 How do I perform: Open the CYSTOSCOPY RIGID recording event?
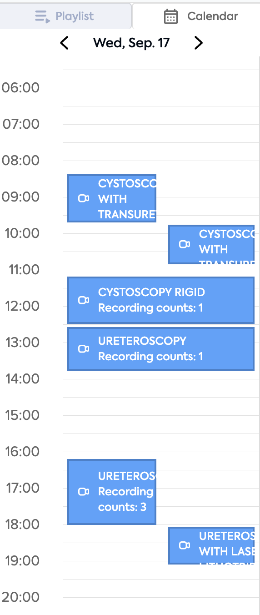161,300
